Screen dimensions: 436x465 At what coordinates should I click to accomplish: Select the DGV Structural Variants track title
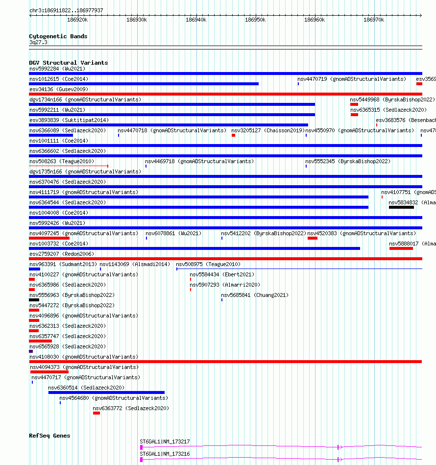(69, 63)
